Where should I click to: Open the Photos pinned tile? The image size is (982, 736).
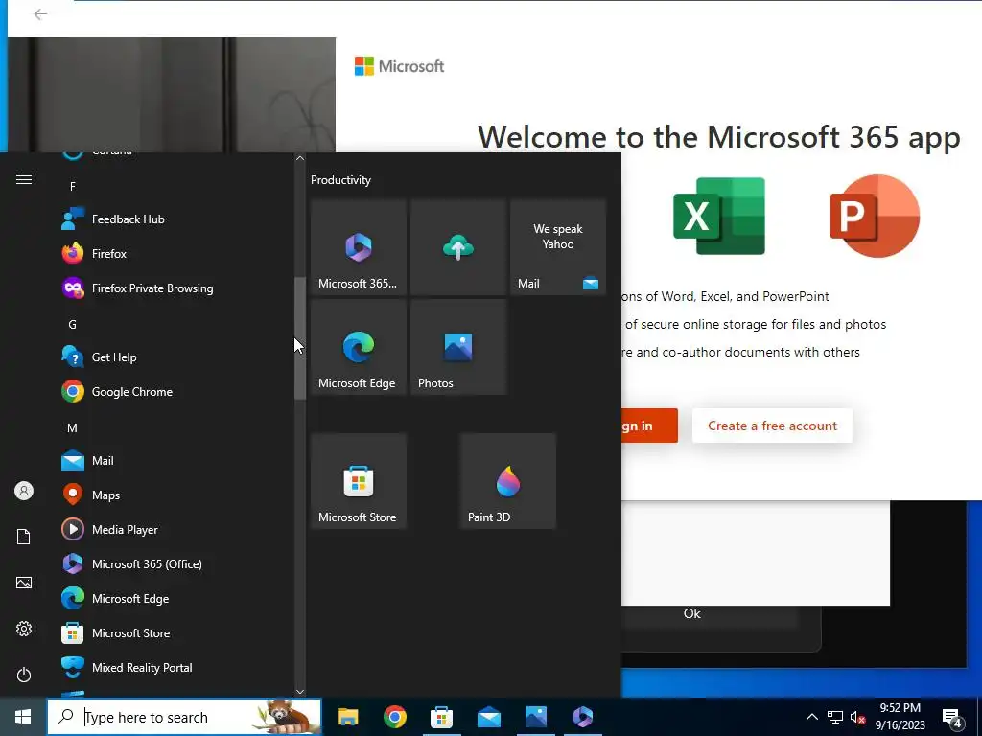[x=457, y=347]
